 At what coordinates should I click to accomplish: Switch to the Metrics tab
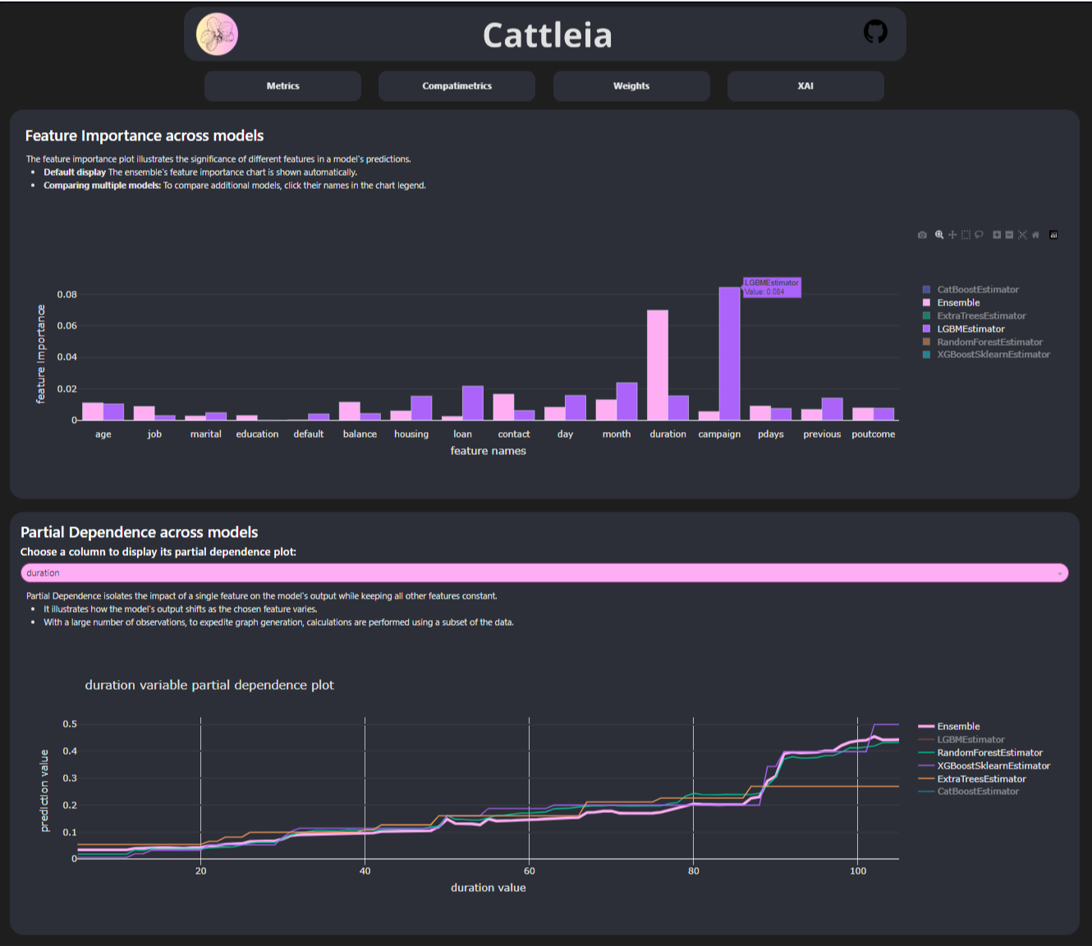(x=282, y=85)
